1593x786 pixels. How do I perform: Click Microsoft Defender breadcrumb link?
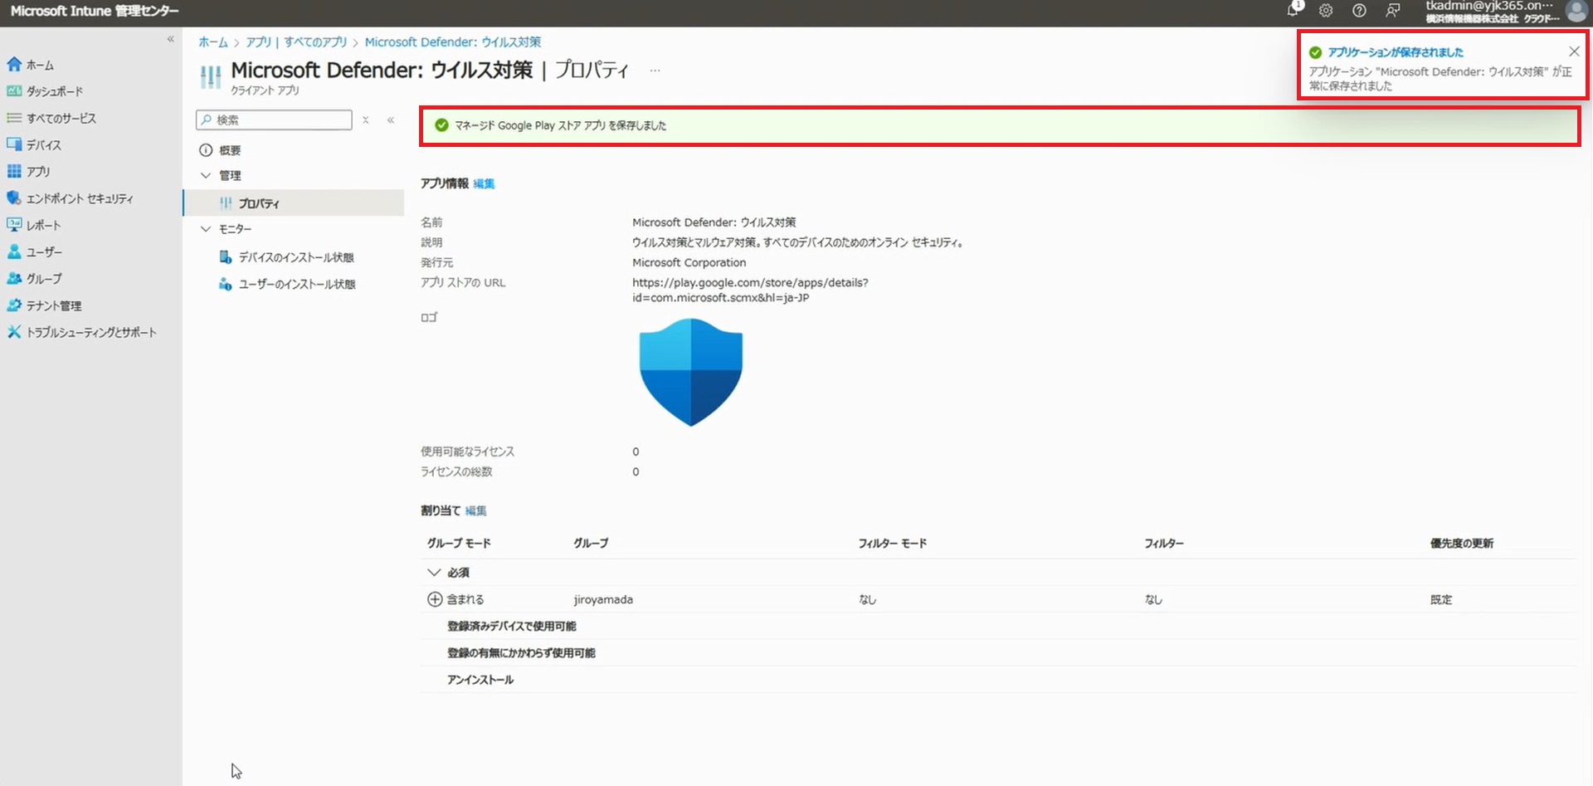pyautogui.click(x=453, y=41)
